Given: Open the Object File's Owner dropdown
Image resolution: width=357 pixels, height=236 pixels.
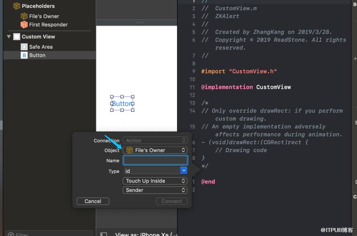Looking at the screenshot, I should 155,150.
